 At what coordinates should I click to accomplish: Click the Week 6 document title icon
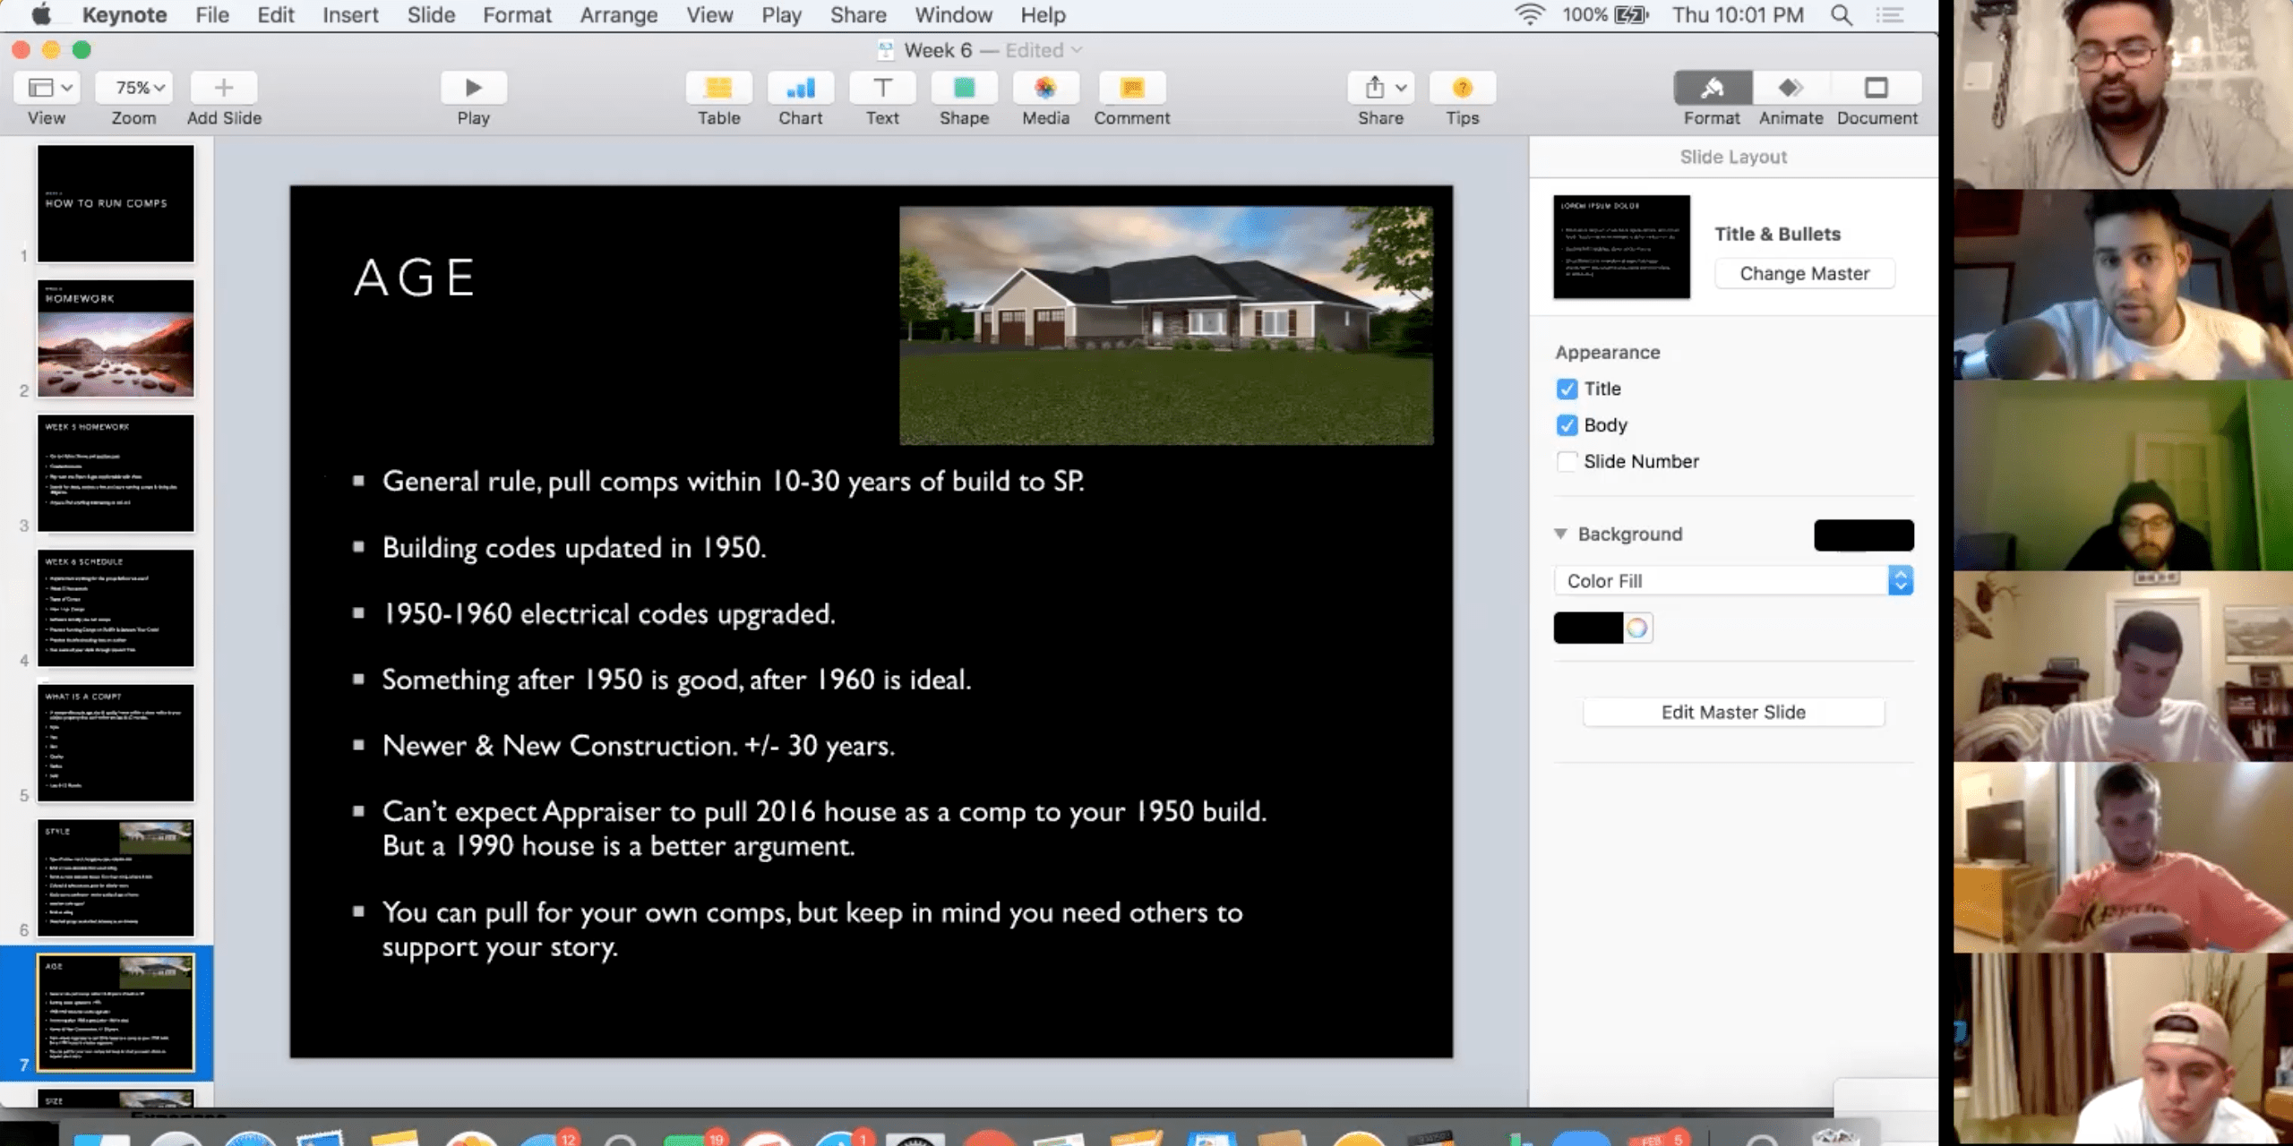pyautogui.click(x=886, y=50)
